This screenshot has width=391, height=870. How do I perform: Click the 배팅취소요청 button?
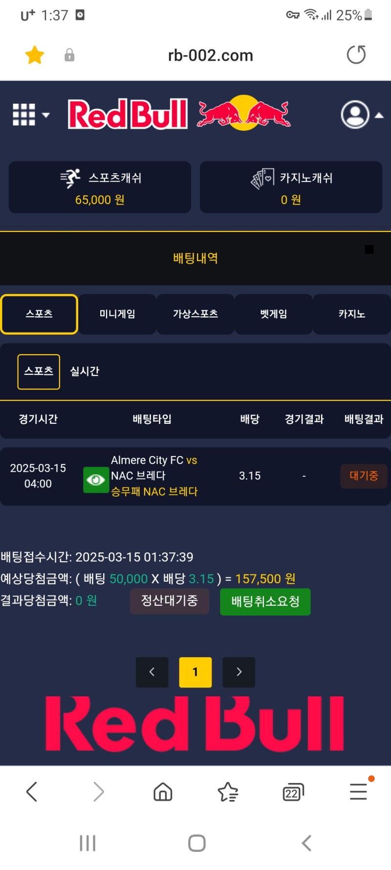(x=265, y=601)
